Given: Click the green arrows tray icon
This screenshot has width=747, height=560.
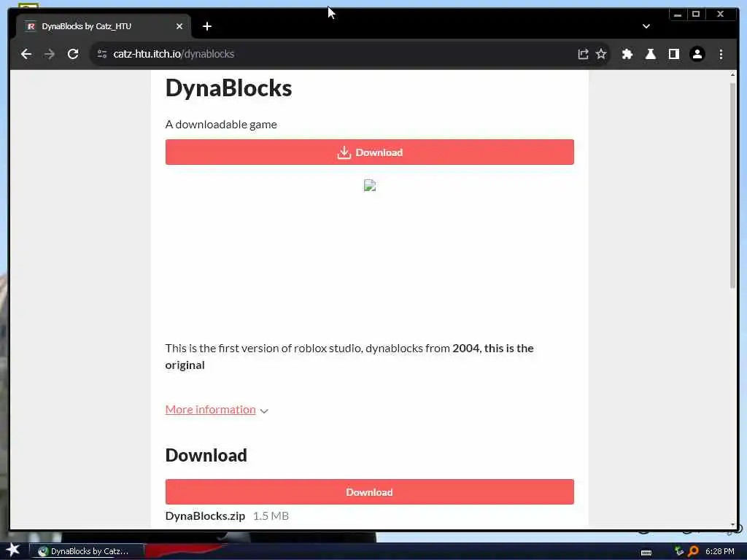Looking at the screenshot, I should tap(679, 551).
